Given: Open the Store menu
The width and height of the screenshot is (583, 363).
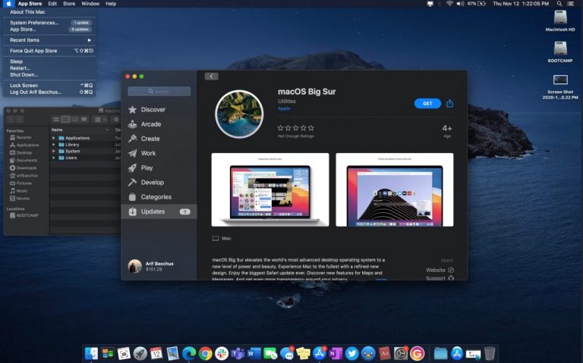Looking at the screenshot, I should pyautogui.click(x=69, y=4).
